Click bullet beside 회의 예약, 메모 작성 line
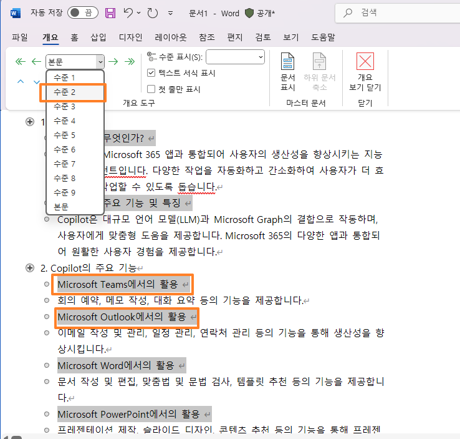 click(x=47, y=300)
